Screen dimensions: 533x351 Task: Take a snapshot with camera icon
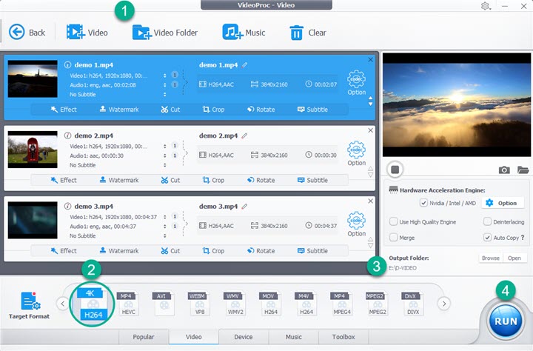coord(504,170)
